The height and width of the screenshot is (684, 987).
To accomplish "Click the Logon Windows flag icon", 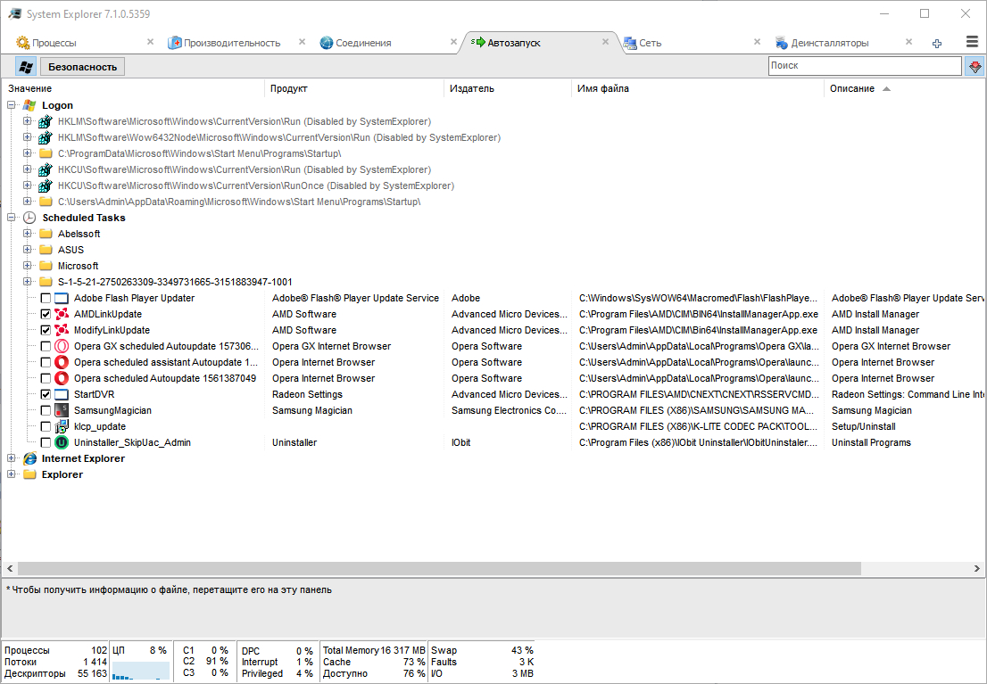I will coord(29,106).
